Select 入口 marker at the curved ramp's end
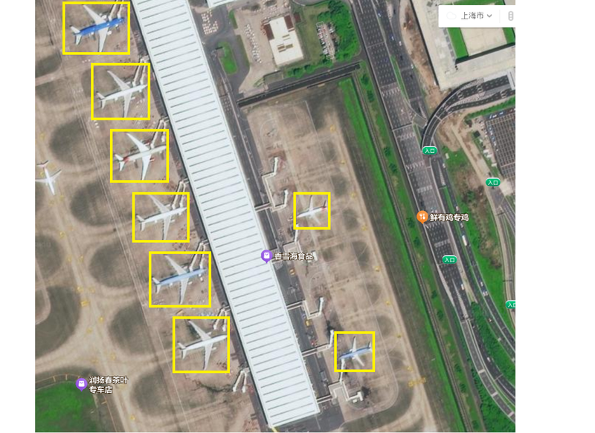The height and width of the screenshot is (433, 595). [430, 151]
